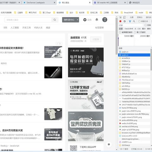Clear the network log
Screen dimensions: 152x152
(x=125, y=21)
